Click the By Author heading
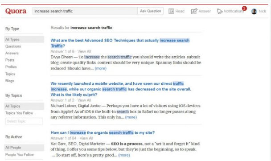The width and height of the screenshot is (271, 161). [14, 137]
